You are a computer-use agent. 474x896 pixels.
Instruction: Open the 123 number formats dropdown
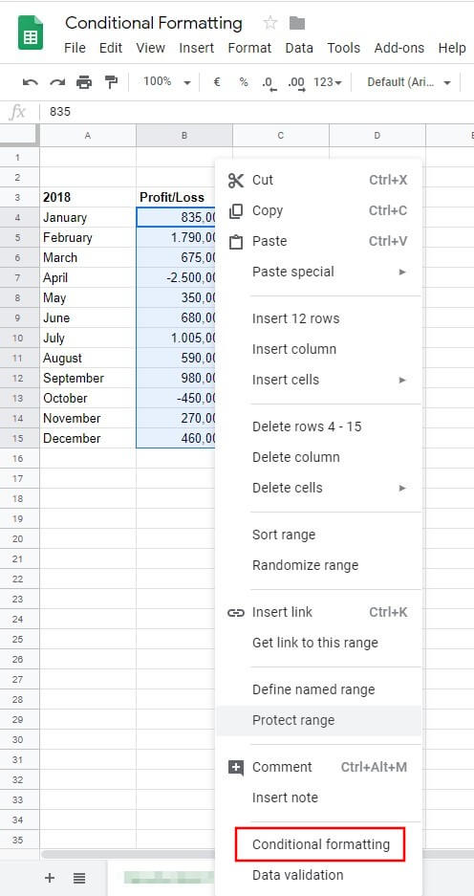tap(328, 82)
